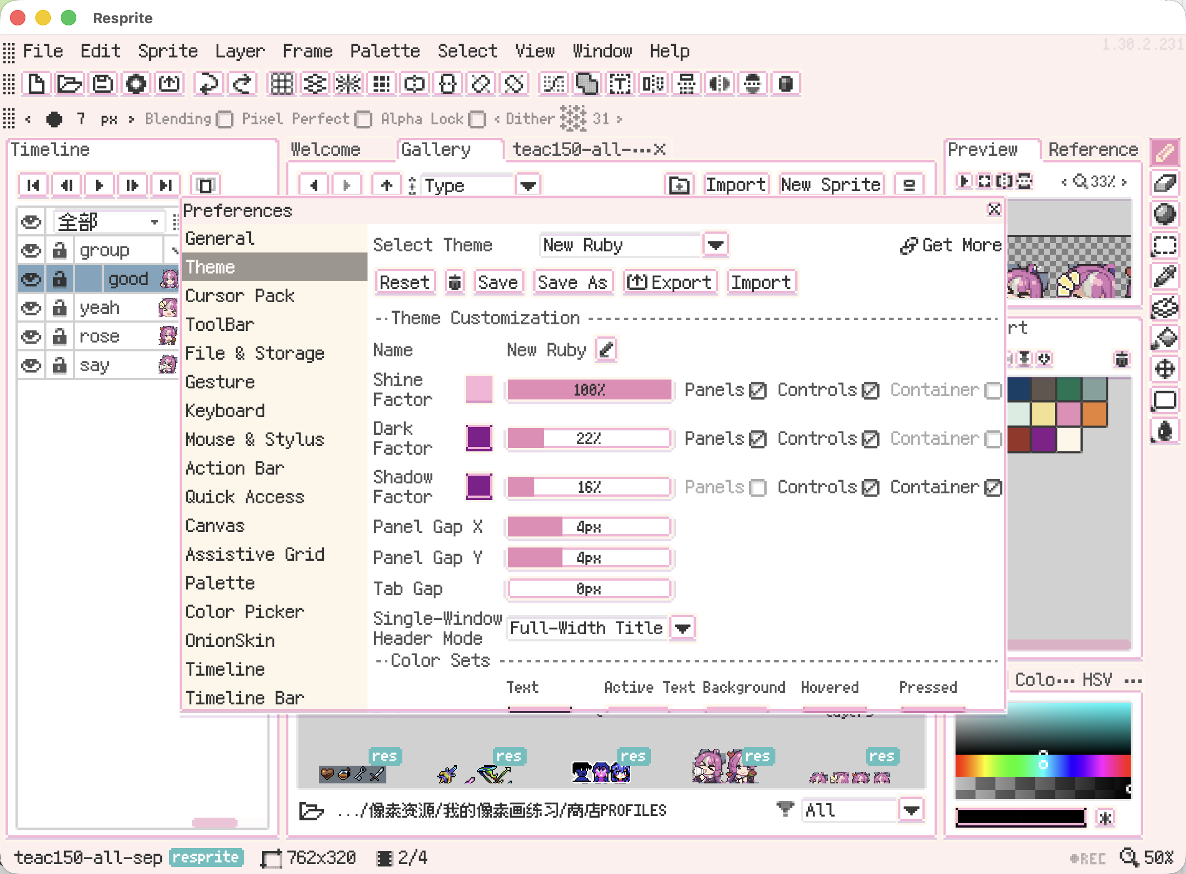
Task: Select the eraser tool
Action: click(x=1164, y=183)
